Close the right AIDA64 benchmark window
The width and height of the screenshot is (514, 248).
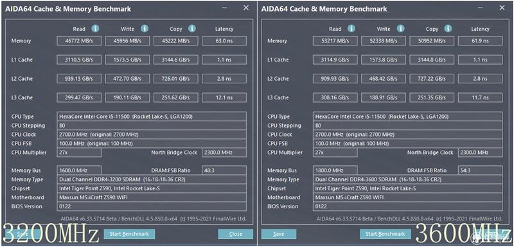[x=502, y=8]
